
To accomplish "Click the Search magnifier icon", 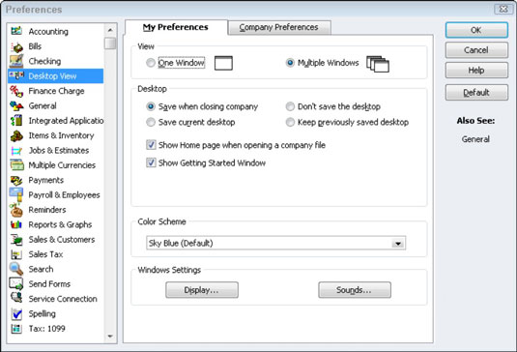I will 16,269.
